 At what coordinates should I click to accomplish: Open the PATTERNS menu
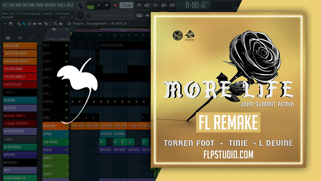[29, 5]
